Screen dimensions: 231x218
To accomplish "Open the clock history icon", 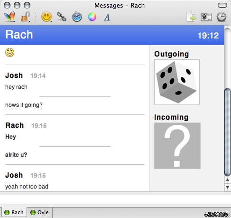I will (x=222, y=17).
